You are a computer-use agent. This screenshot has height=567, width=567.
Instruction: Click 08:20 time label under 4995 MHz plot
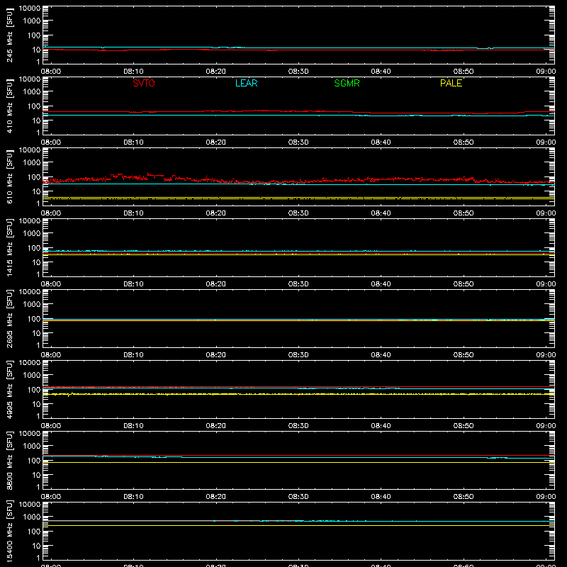(x=216, y=426)
